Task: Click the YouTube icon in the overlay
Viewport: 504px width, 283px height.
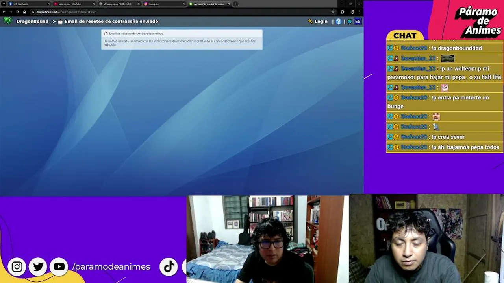Action: (x=59, y=267)
